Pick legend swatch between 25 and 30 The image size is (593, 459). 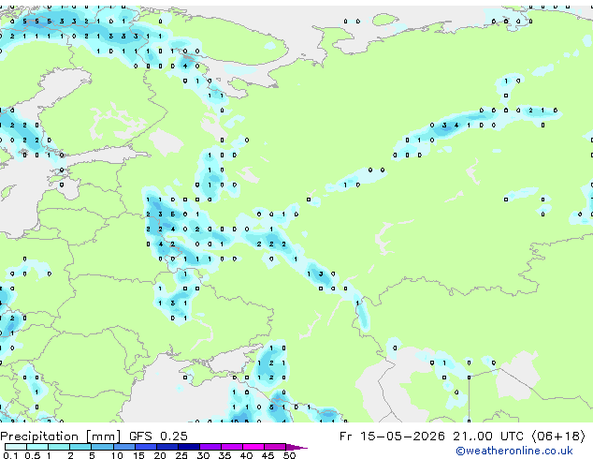pyautogui.click(x=189, y=447)
